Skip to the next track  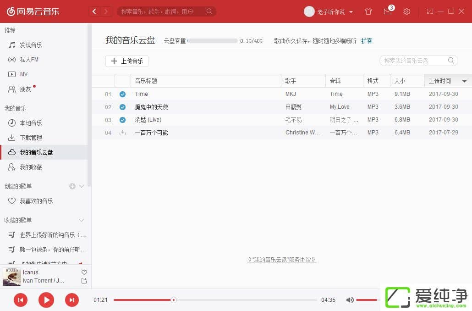click(x=71, y=300)
